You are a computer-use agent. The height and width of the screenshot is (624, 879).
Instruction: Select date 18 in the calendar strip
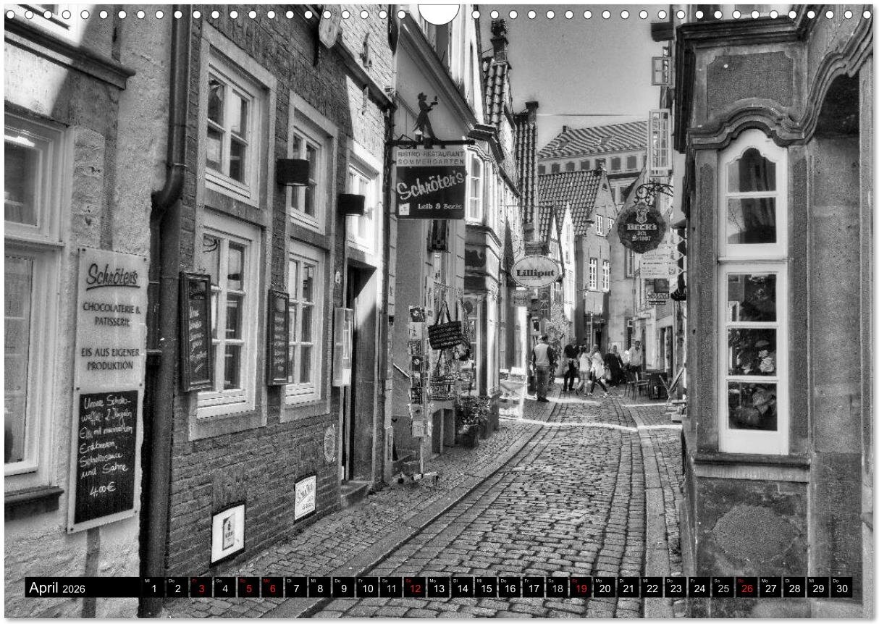click(x=557, y=588)
